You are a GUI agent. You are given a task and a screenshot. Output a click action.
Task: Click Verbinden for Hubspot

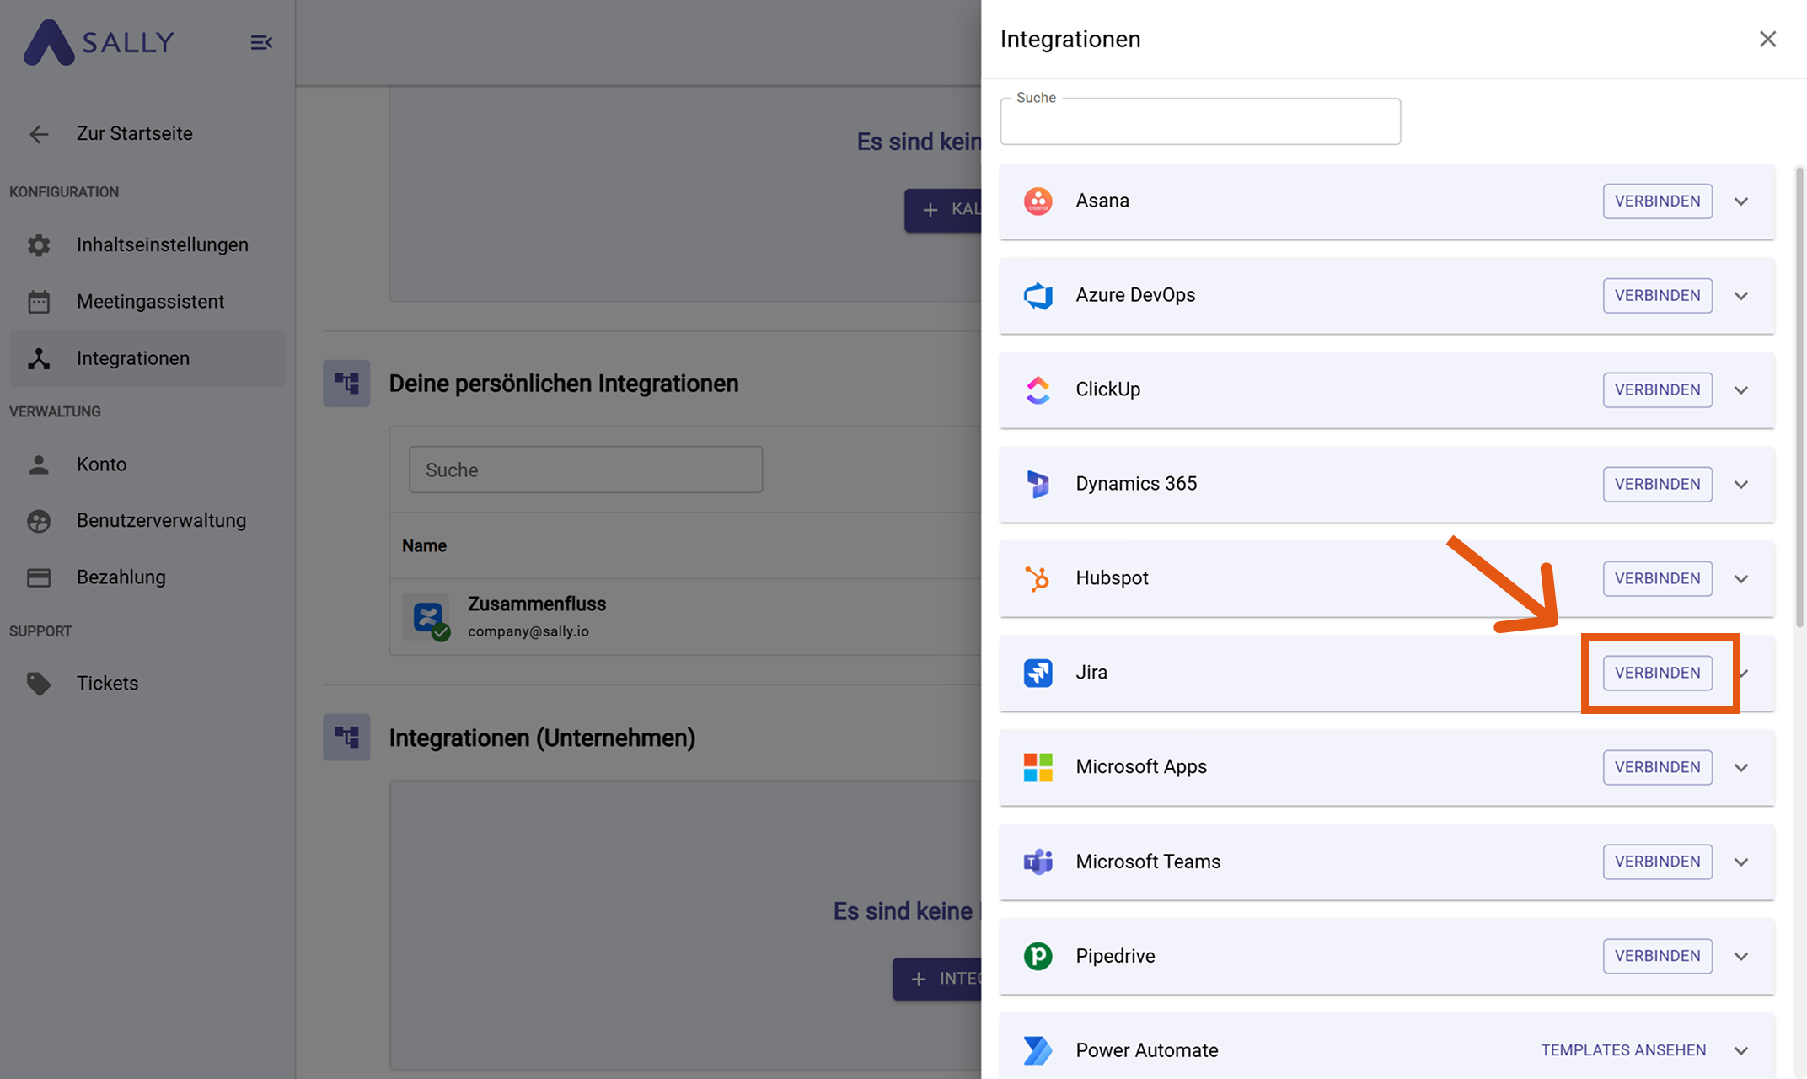[x=1657, y=579]
